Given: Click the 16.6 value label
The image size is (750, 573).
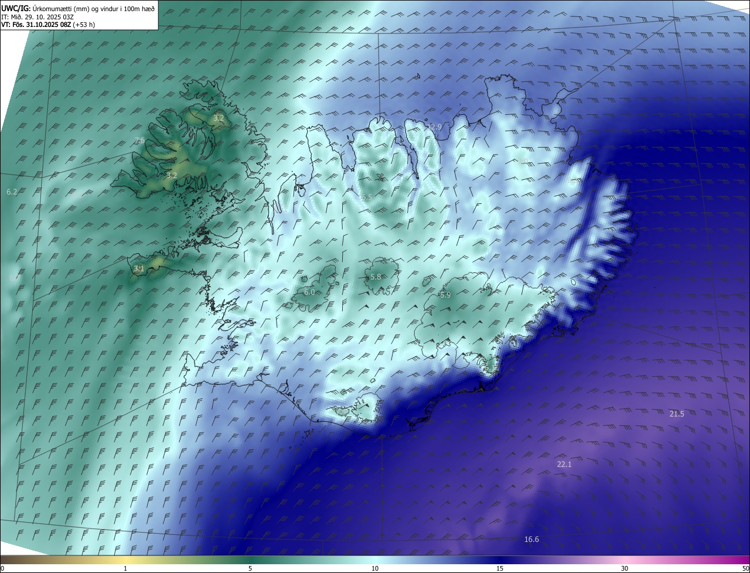Looking at the screenshot, I should 531,539.
